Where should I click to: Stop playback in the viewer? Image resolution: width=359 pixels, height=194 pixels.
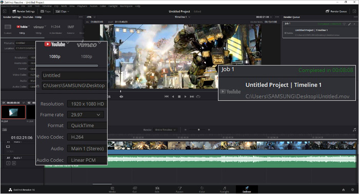point(179,97)
